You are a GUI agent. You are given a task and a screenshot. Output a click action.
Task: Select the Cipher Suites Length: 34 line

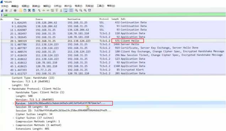[34, 114]
